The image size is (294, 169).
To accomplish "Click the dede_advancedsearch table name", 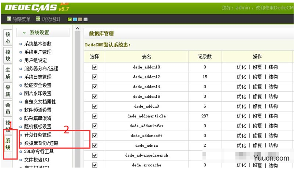I will 146,155.
